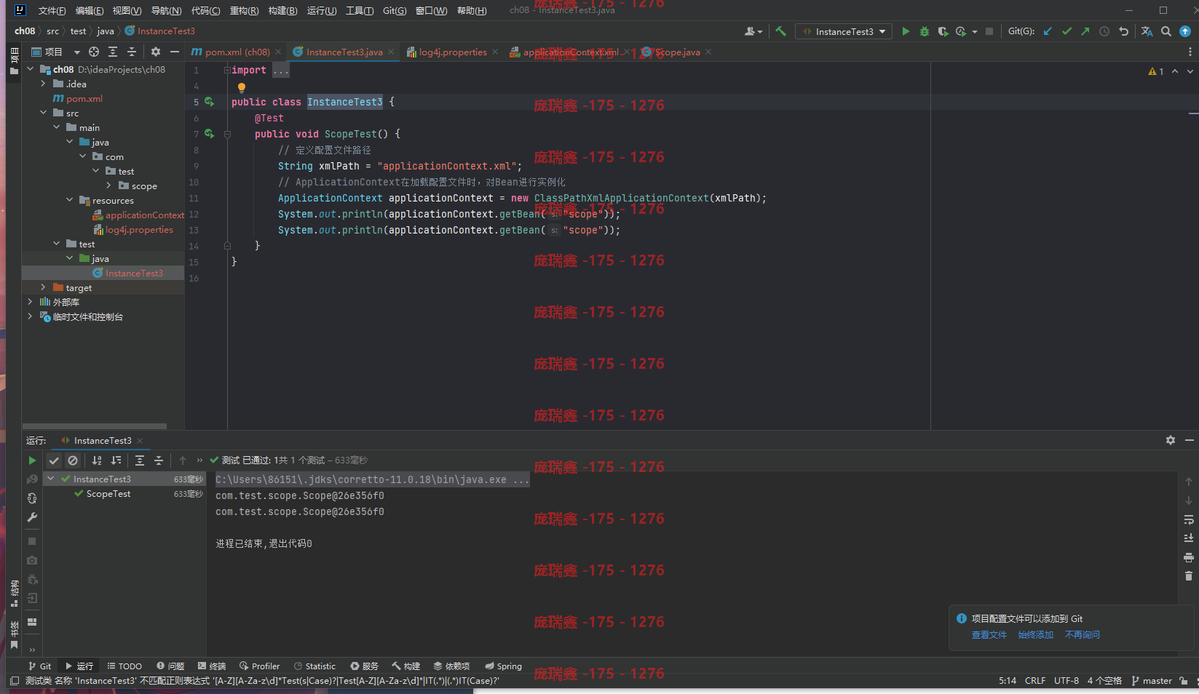Click the Git update project arrow
Screen dimensions: 1199x694
tap(1048, 31)
